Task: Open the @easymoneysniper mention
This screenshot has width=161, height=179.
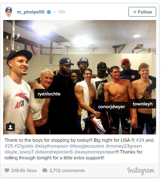Action: pos(95,152)
